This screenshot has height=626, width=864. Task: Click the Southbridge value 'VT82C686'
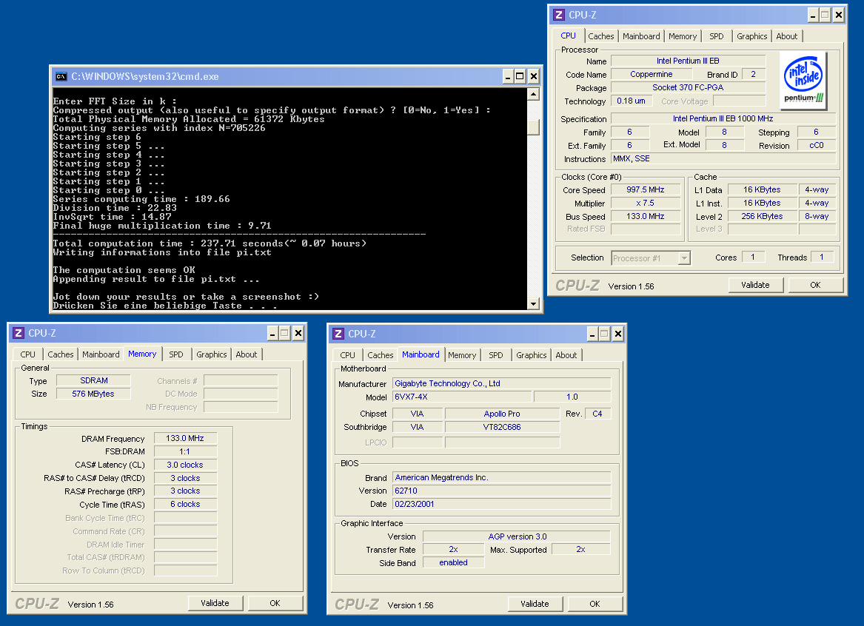(x=502, y=427)
